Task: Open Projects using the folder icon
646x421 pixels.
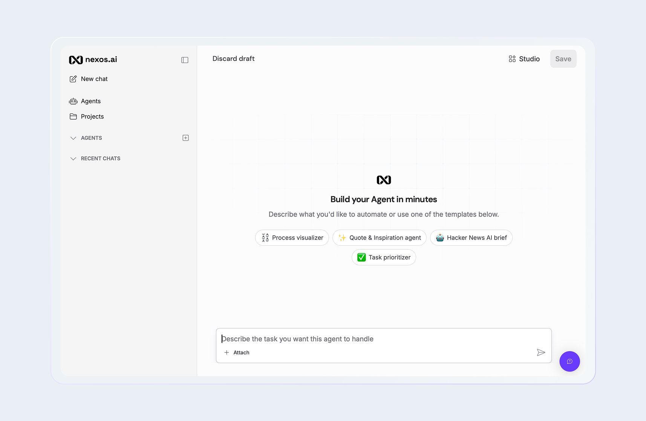Action: tap(73, 117)
